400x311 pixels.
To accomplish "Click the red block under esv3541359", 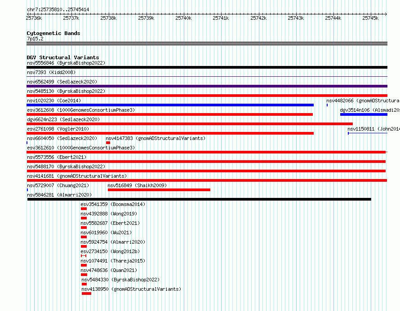I will [x=84, y=209].
